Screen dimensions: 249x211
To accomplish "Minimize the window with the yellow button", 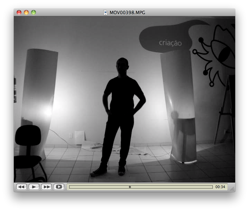I will 26,12.
